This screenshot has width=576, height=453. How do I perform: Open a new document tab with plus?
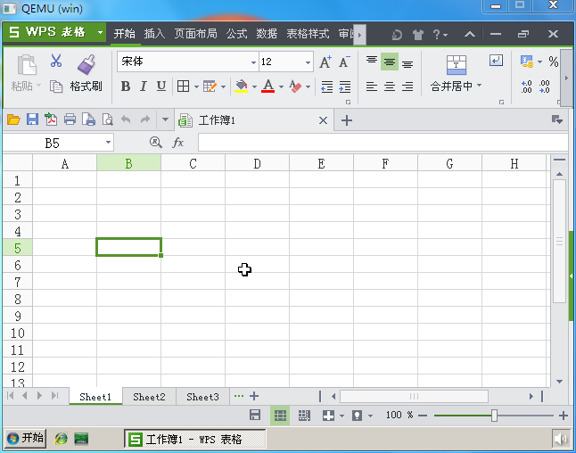pos(347,120)
